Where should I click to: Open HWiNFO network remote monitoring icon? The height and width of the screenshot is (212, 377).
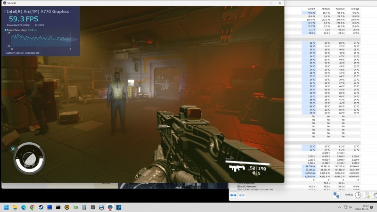(x=336, y=195)
